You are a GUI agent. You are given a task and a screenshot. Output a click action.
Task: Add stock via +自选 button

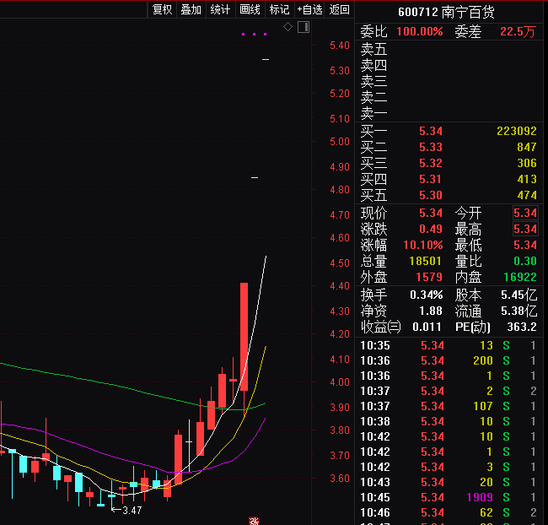pyautogui.click(x=309, y=9)
